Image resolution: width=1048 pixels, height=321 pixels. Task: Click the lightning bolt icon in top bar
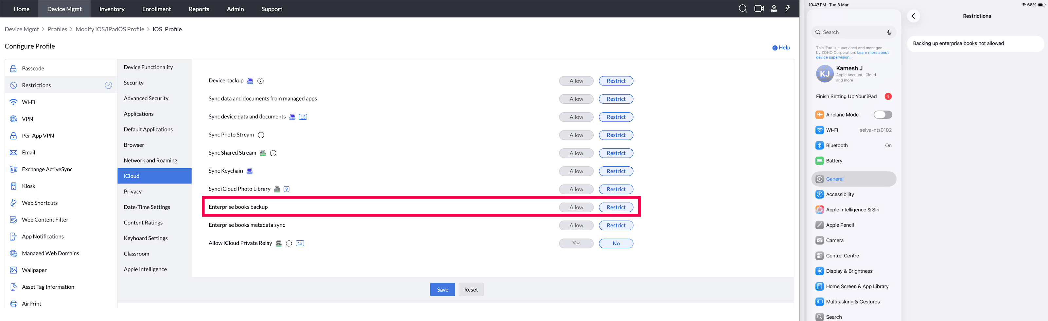click(x=788, y=8)
